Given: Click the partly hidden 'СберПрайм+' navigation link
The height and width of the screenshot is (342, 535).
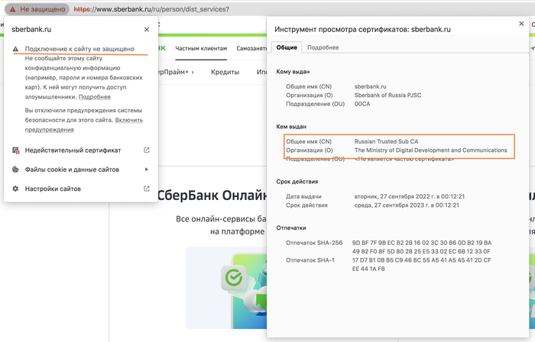Looking at the screenshot, I should [x=176, y=72].
